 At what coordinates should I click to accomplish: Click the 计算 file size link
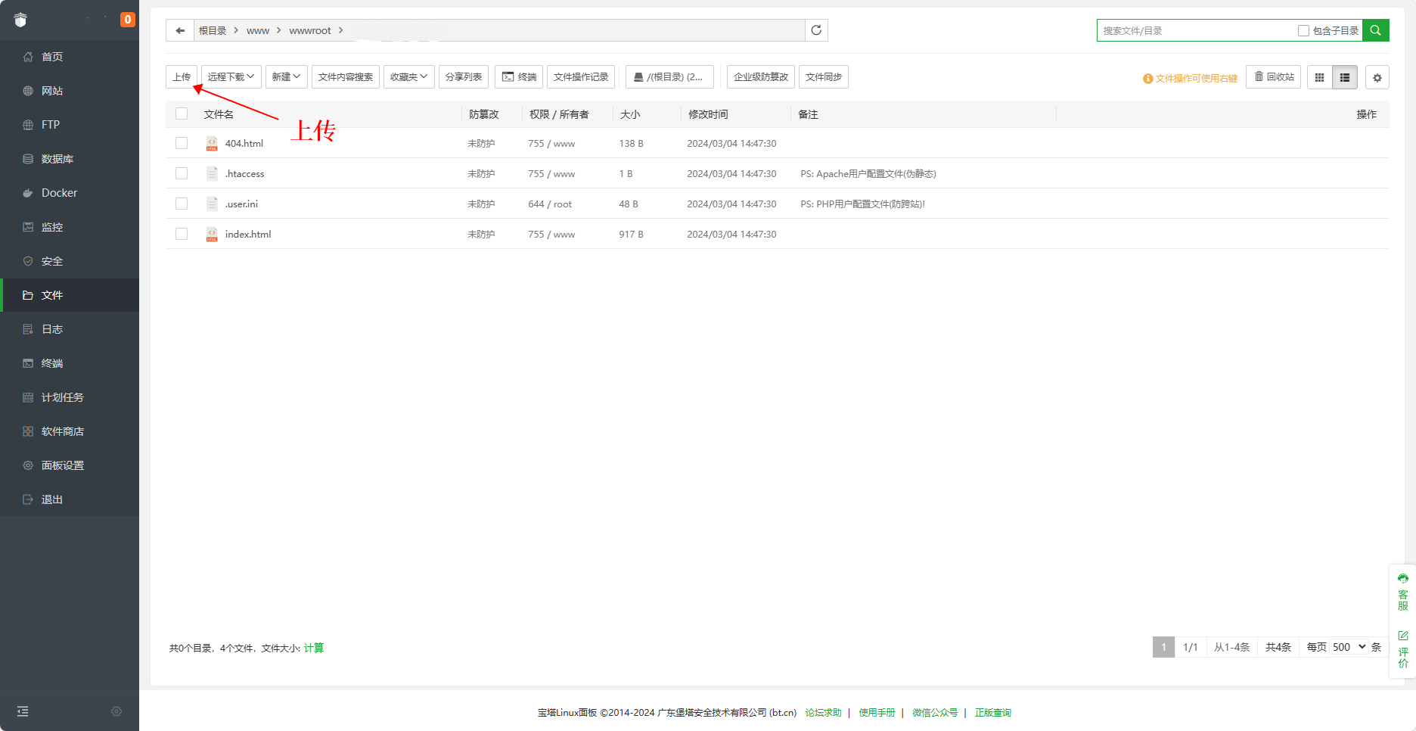click(x=313, y=648)
